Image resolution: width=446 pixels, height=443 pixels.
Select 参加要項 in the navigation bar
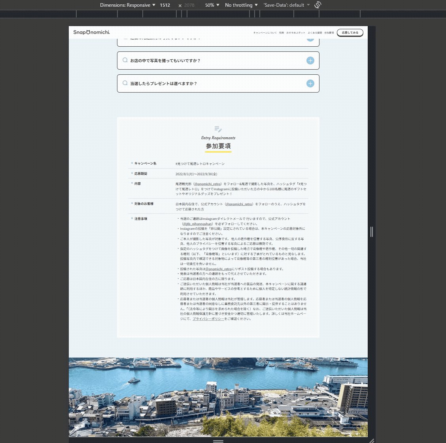329,33
